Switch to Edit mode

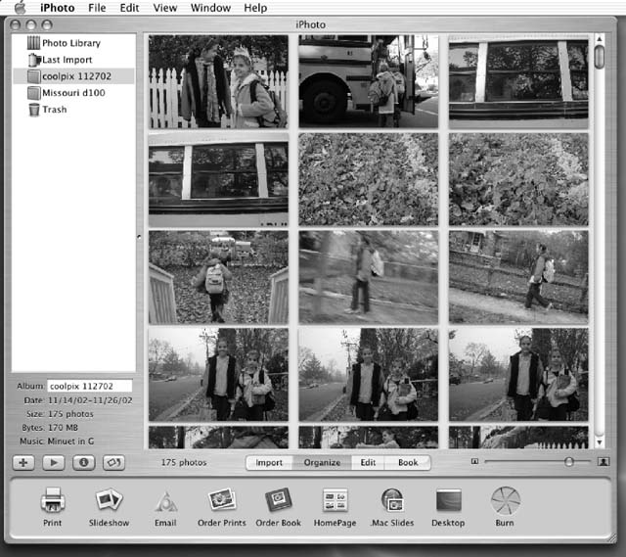point(368,463)
